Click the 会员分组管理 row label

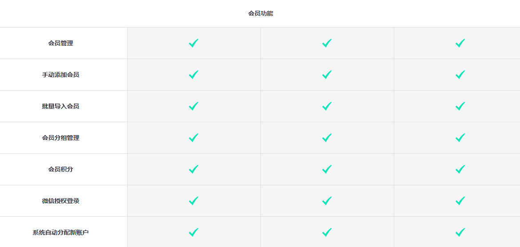tap(61, 138)
